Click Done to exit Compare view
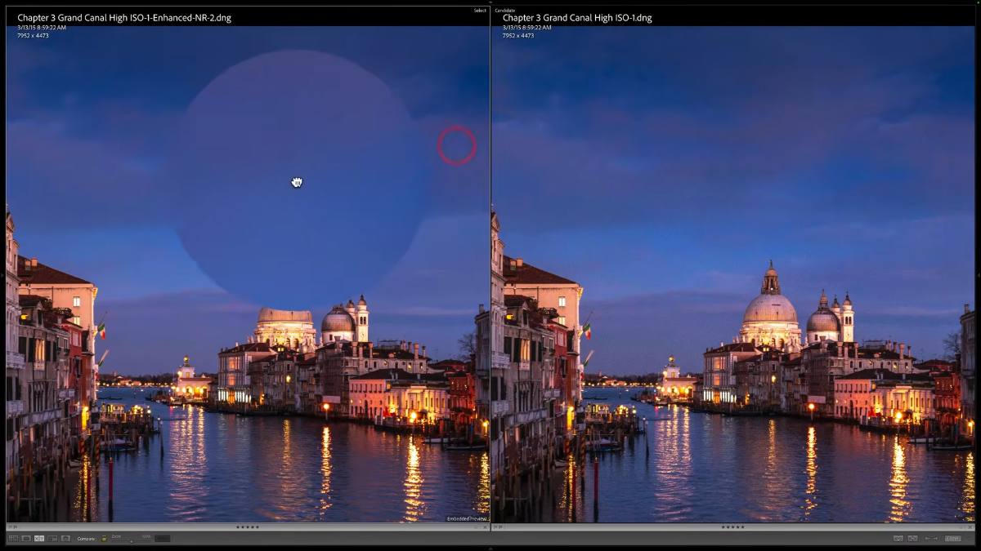Image resolution: width=981 pixels, height=551 pixels. (x=952, y=539)
